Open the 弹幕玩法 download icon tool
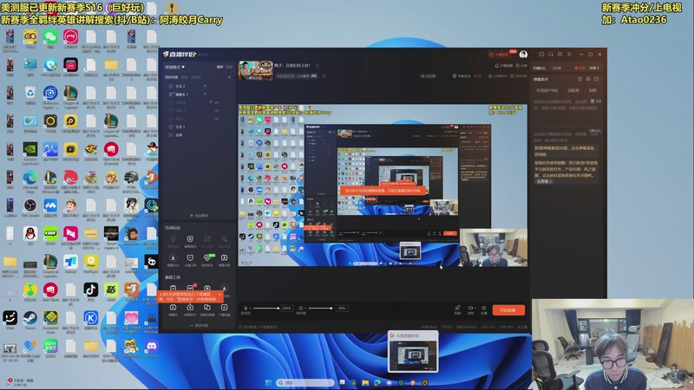The height and width of the screenshot is (390, 694). 173,259
